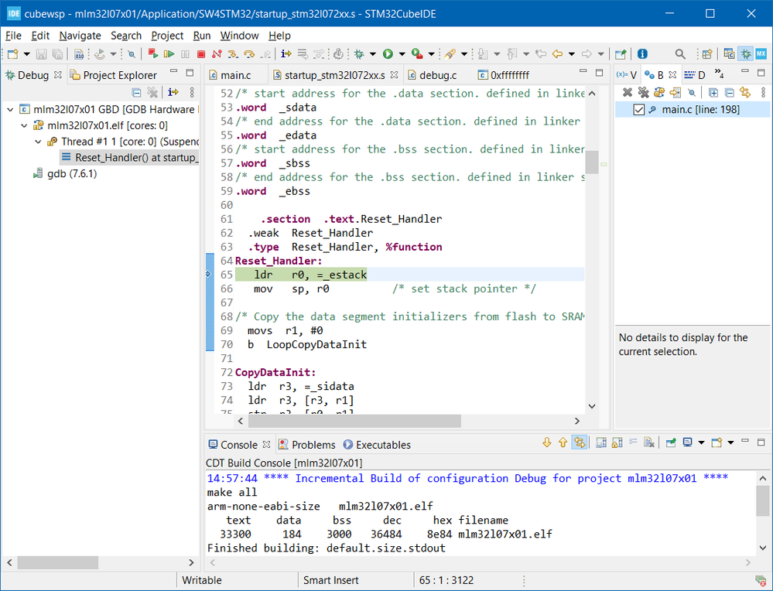This screenshot has width=773, height=591.
Task: Open the File menu
Action: click(x=13, y=36)
